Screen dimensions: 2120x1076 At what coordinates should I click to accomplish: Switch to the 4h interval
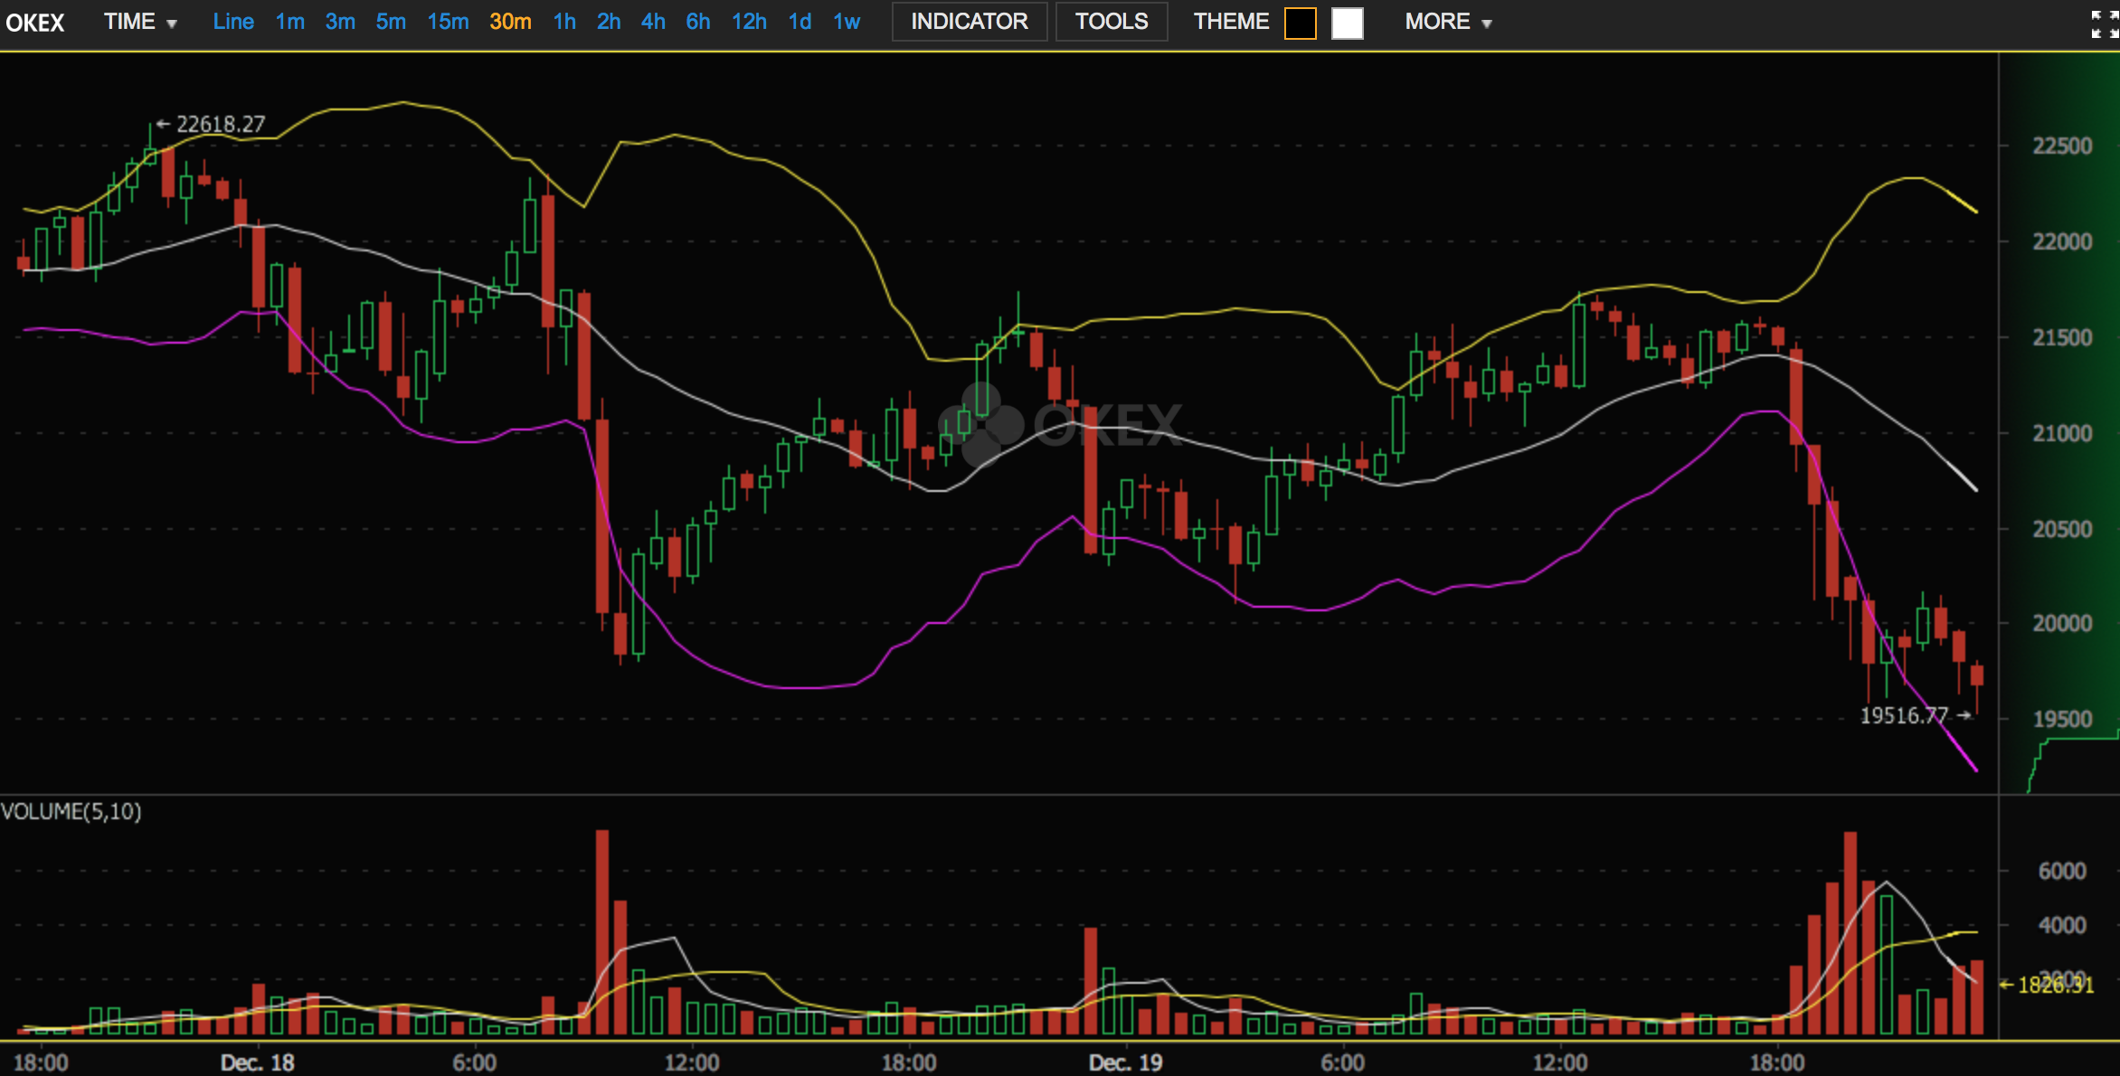[653, 22]
